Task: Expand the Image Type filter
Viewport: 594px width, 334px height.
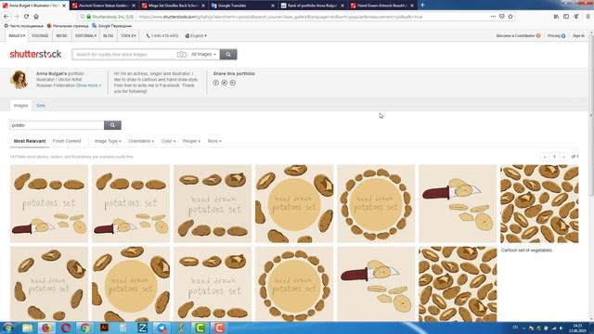Action: tap(108, 141)
